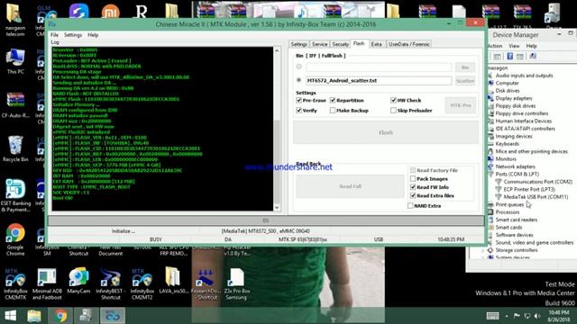
Task: Click the volume icon in system tray
Action: tap(537, 316)
